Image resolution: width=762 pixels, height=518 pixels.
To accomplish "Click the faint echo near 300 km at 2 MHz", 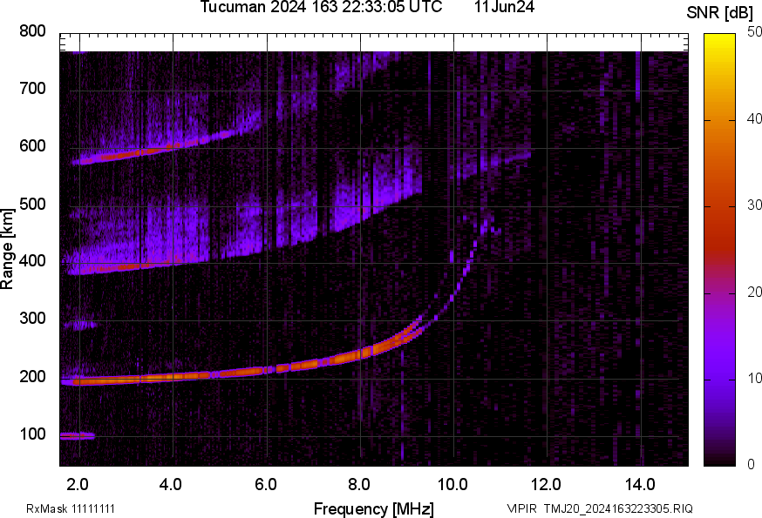I will pos(79,325).
